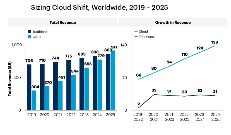Click the Cloud growth data label '80'
Viewport: 231px width, 135px height.
[x=154, y=68]
